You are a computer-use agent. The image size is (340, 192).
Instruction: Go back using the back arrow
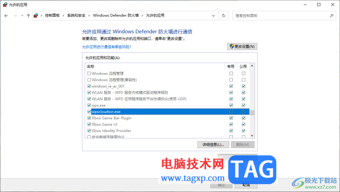point(6,16)
